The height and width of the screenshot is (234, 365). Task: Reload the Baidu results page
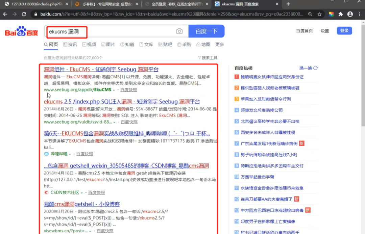[24, 14]
